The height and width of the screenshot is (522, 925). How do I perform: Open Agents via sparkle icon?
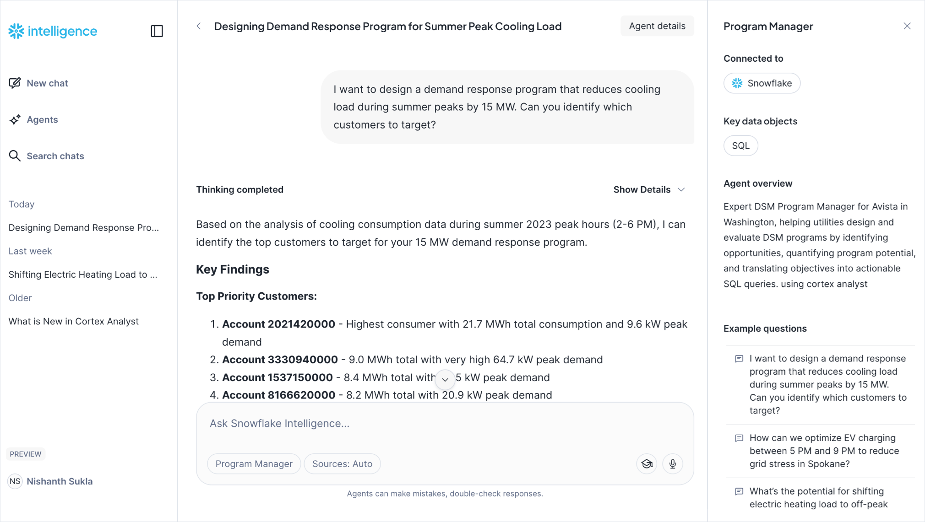[x=15, y=120]
